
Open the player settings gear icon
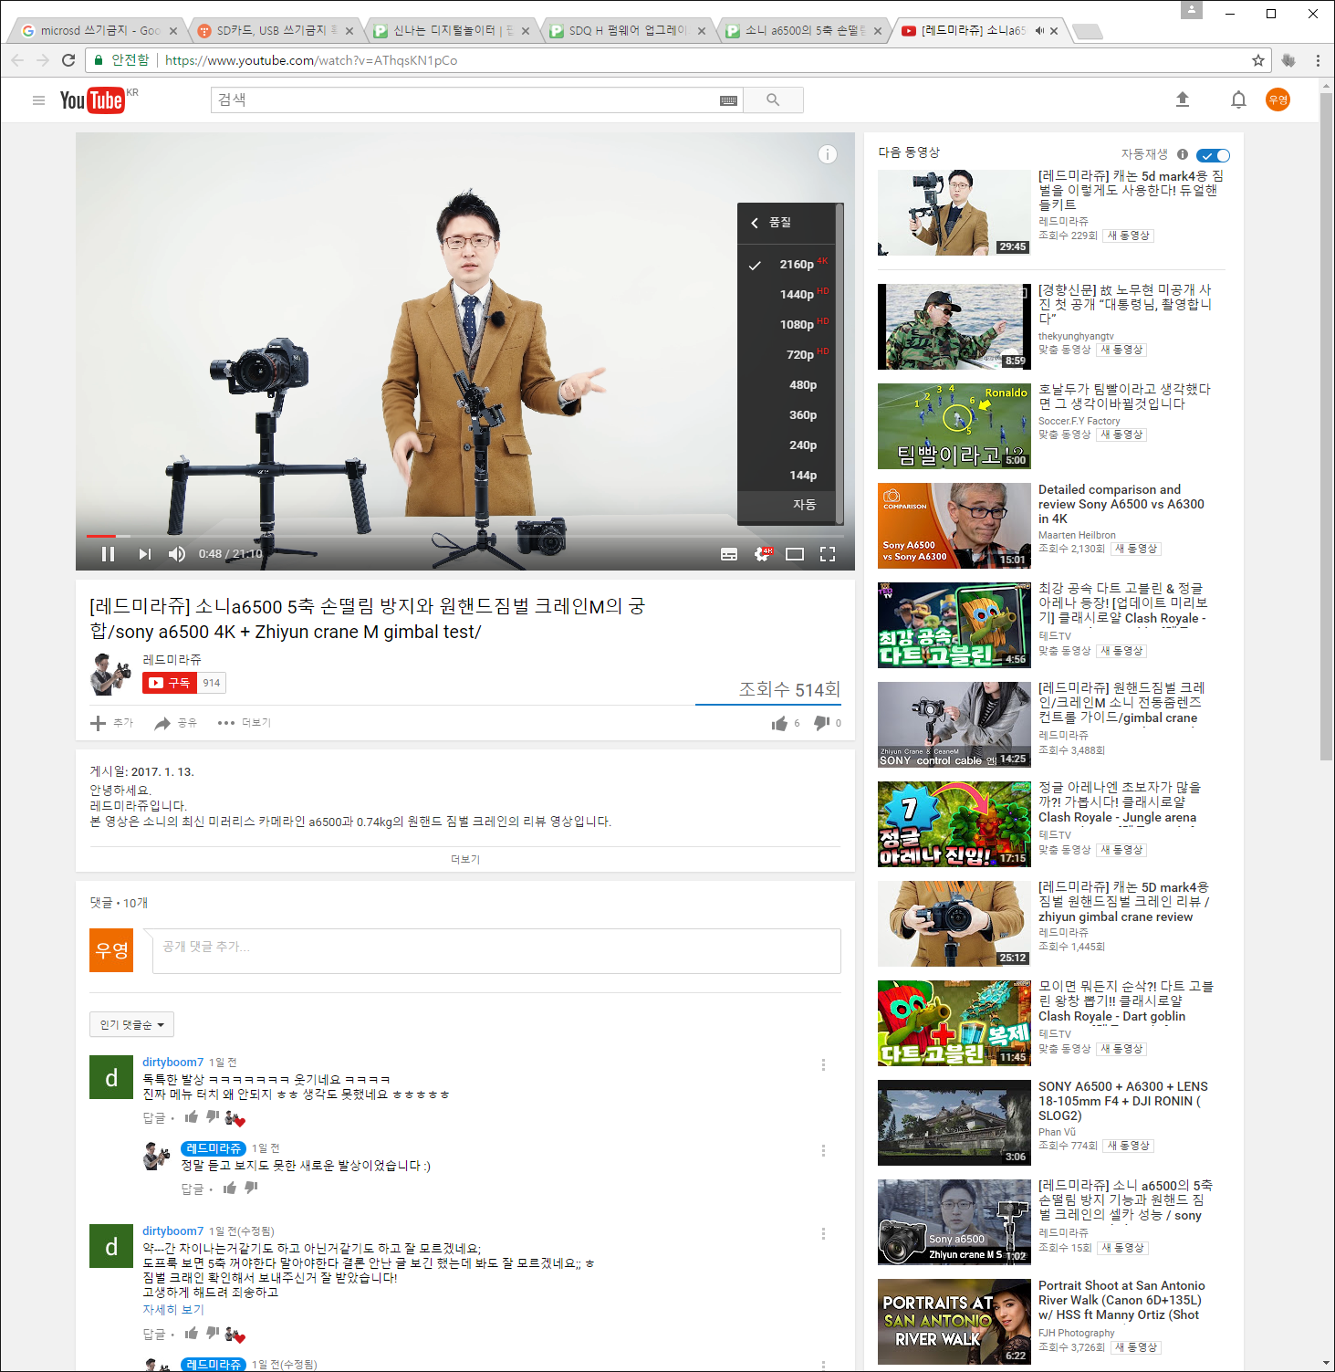[x=762, y=554]
